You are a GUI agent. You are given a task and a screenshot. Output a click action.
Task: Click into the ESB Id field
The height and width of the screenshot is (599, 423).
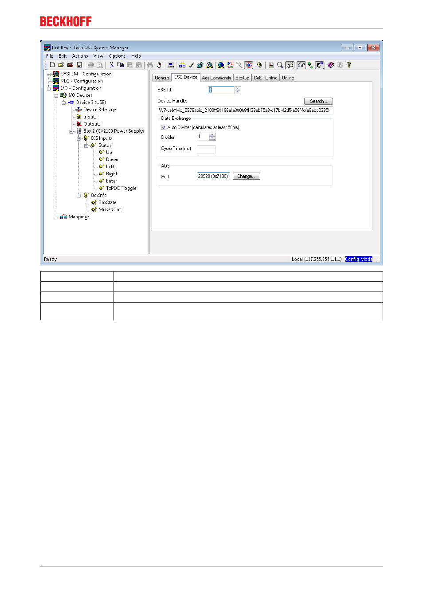click(x=221, y=90)
